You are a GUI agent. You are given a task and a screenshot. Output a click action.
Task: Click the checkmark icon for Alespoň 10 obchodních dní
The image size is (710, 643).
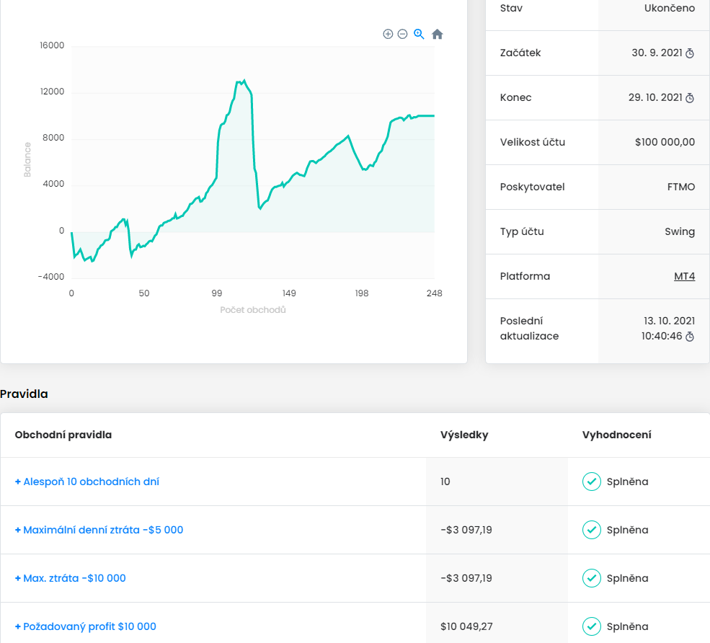[591, 482]
